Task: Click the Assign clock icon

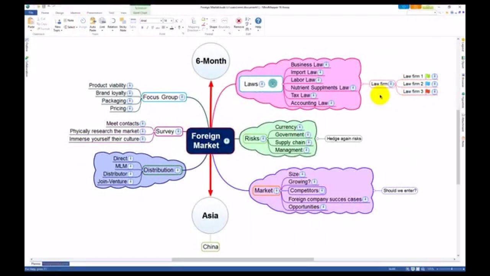Action: (83, 23)
